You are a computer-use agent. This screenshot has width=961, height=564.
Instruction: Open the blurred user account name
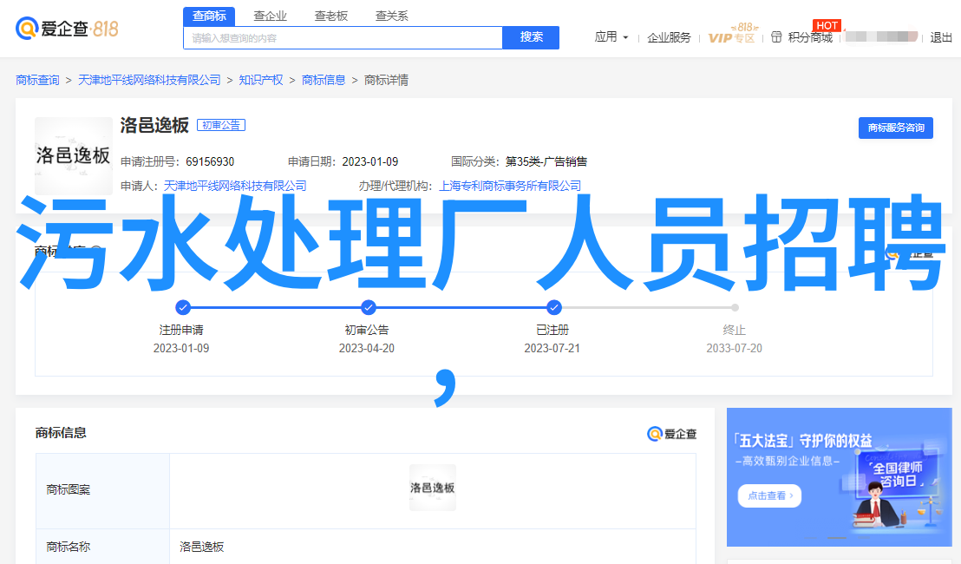pyautogui.click(x=882, y=36)
